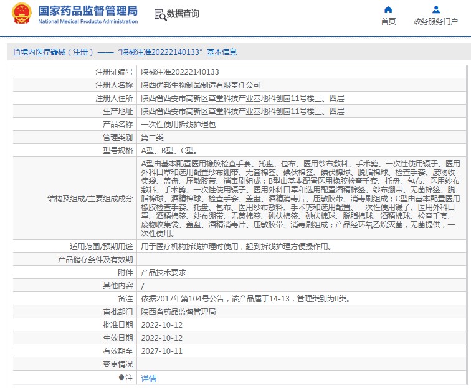
Task: Click the 生效日期 label
Action: point(118,338)
